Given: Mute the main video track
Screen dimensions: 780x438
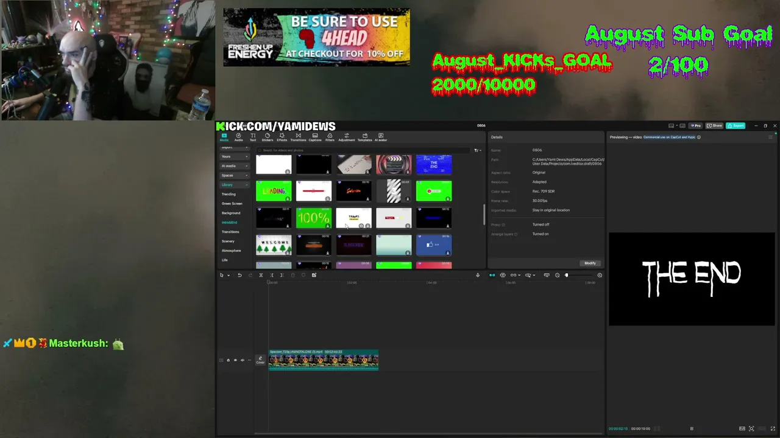Looking at the screenshot, I should (x=242, y=360).
